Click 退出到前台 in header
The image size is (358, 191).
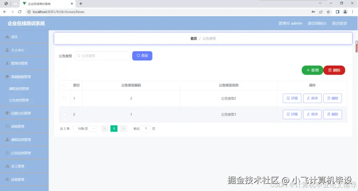pos(317,23)
